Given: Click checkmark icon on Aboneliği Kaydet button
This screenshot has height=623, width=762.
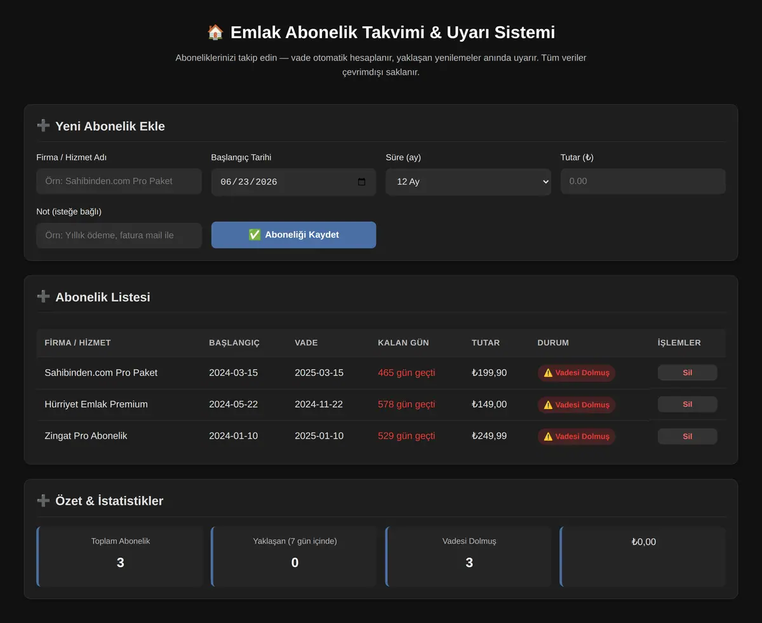Looking at the screenshot, I should pyautogui.click(x=255, y=235).
